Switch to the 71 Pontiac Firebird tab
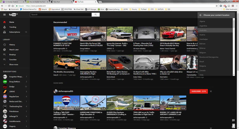 click(x=13, y=2)
